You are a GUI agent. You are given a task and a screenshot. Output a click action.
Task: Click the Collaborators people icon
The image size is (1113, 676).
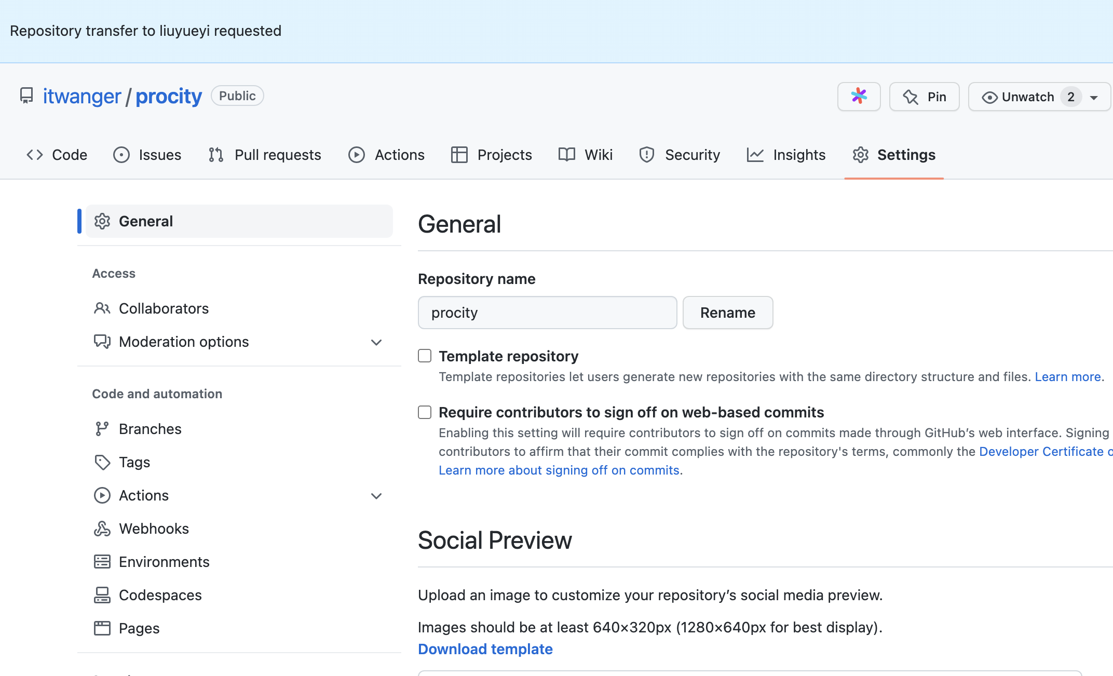tap(102, 308)
